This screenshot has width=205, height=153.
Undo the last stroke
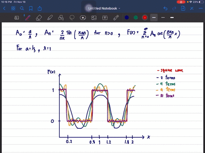[165, 8]
